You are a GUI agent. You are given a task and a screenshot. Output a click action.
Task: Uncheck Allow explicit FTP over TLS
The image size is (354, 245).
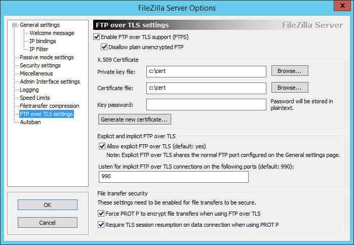coord(102,146)
